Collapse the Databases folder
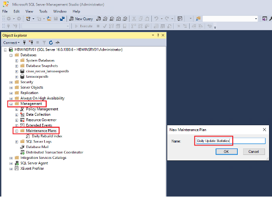This screenshot has width=272, height=197. 11,55
